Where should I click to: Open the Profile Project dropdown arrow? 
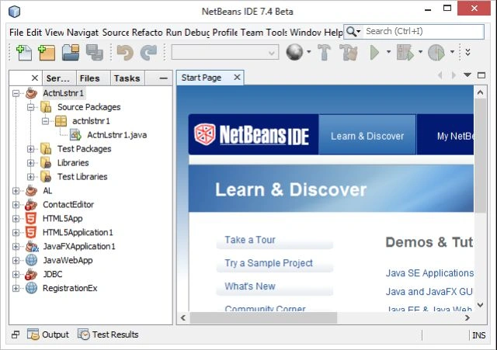[x=452, y=52]
